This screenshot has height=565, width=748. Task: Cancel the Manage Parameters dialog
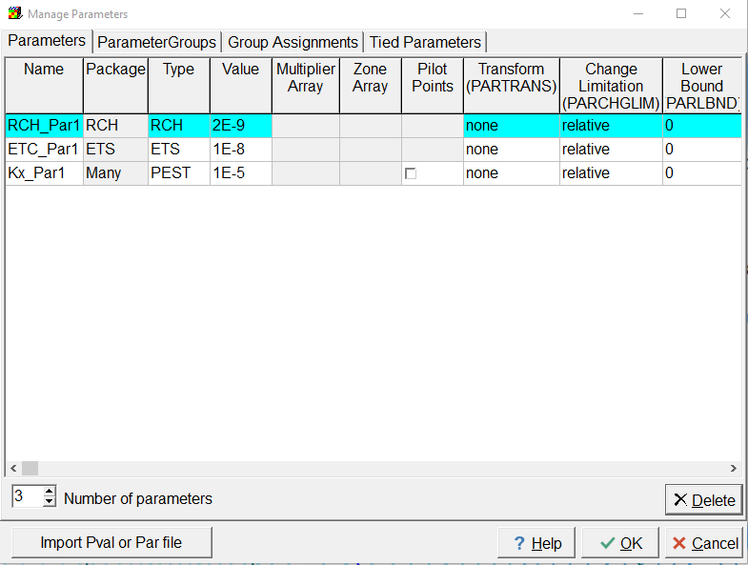(704, 543)
